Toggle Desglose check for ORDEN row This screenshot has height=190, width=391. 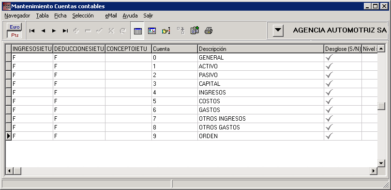(330, 136)
